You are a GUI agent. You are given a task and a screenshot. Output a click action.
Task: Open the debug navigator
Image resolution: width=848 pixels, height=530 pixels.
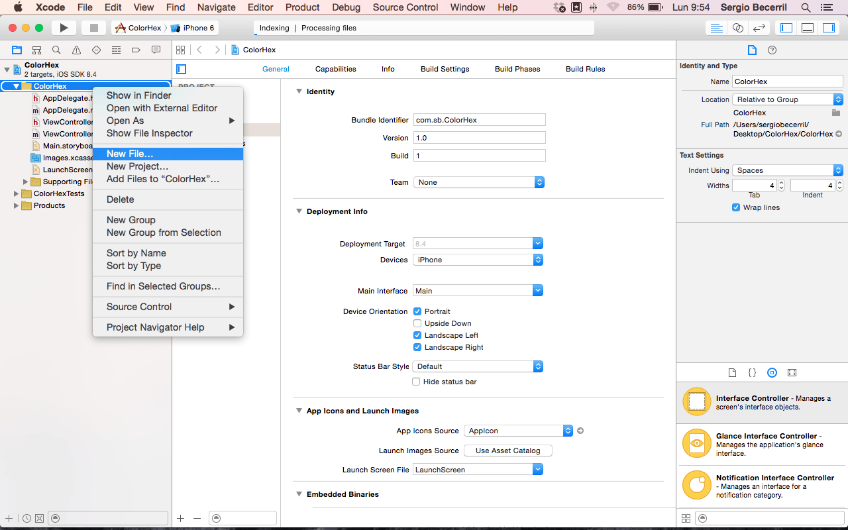tap(116, 50)
